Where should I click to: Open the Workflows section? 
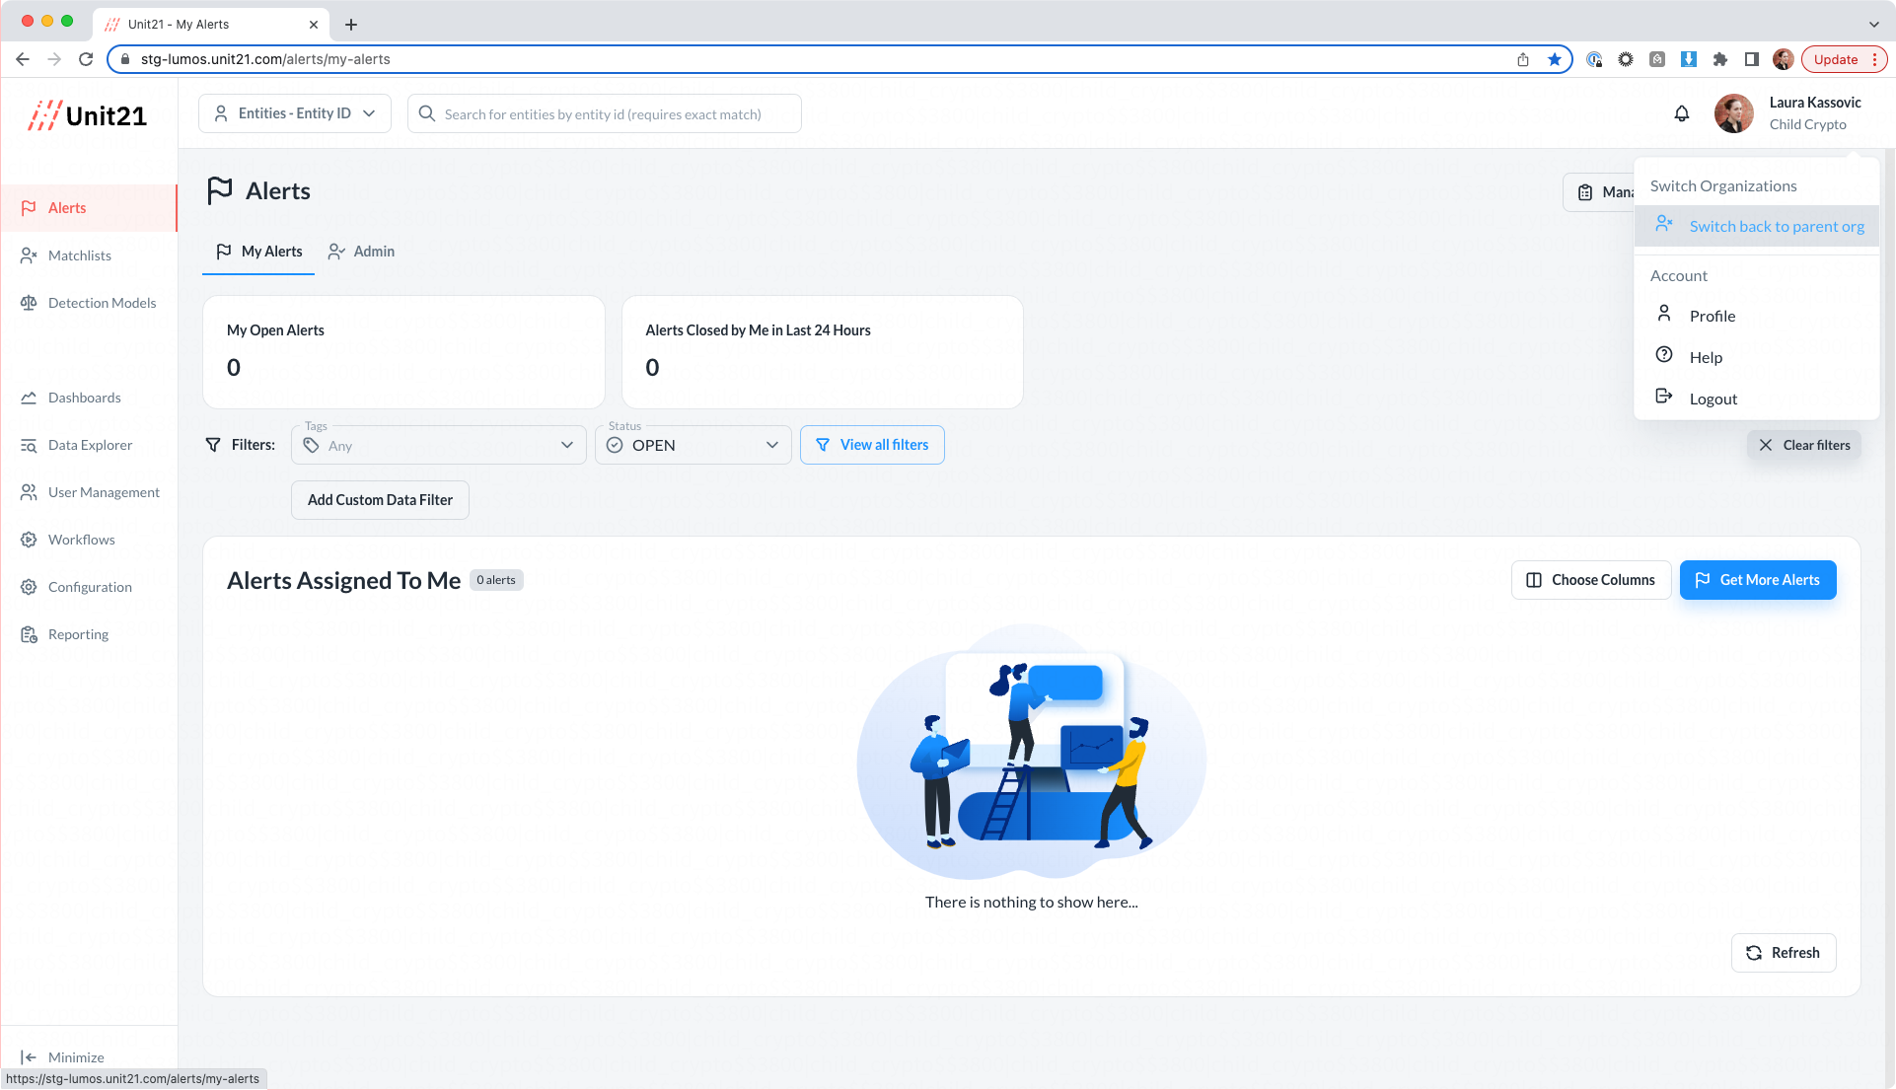click(x=81, y=540)
